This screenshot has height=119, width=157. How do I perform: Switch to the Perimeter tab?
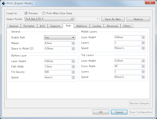29,26
